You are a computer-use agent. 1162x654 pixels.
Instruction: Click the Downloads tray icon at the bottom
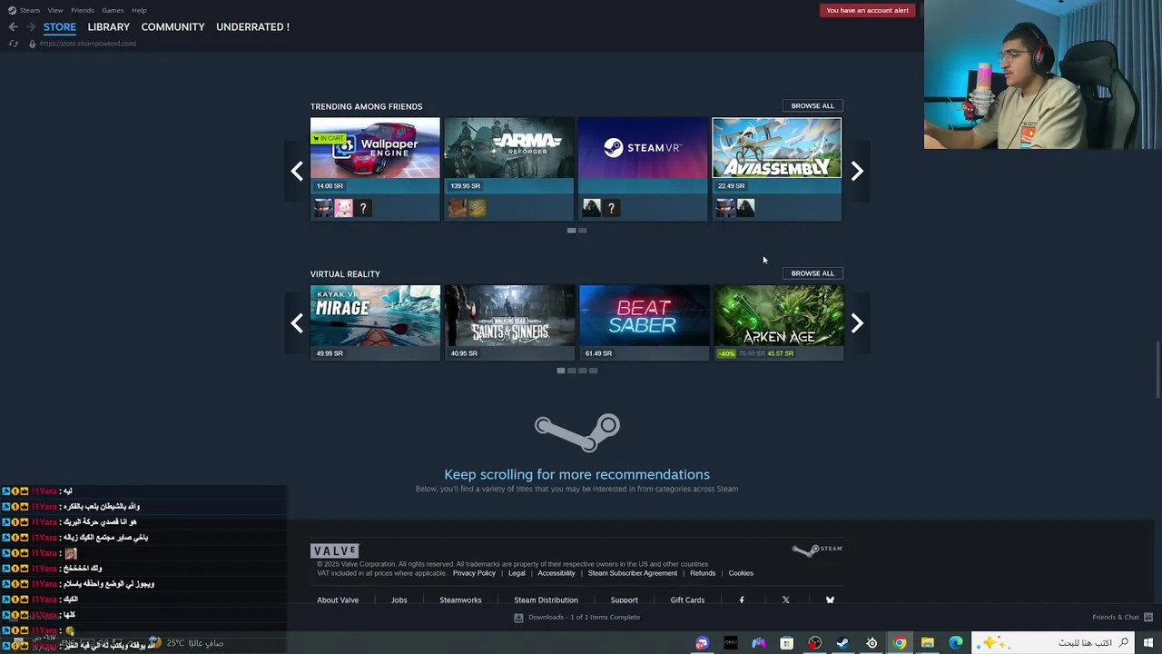coord(518,618)
